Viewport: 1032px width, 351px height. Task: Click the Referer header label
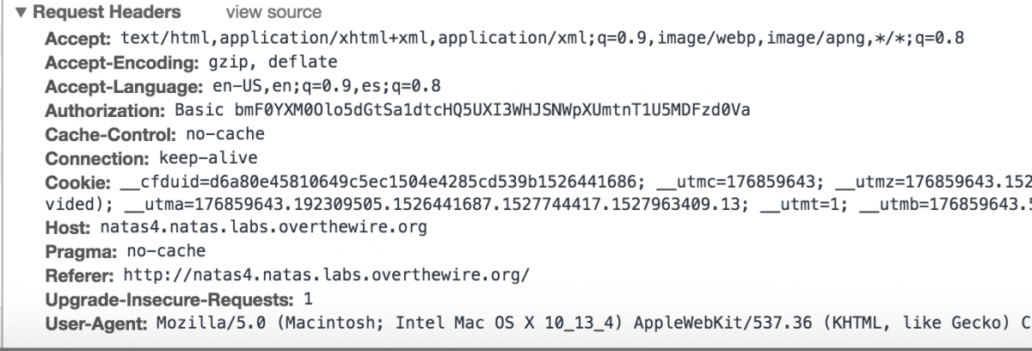coord(79,276)
